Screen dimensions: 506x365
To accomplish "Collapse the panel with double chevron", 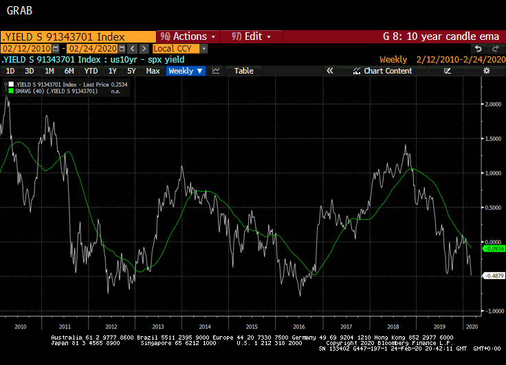I will coord(329,71).
